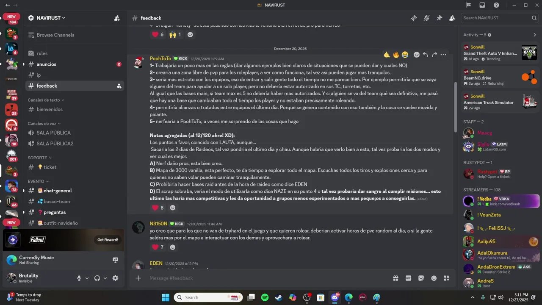Toggle the Member List icon

pos(452,18)
